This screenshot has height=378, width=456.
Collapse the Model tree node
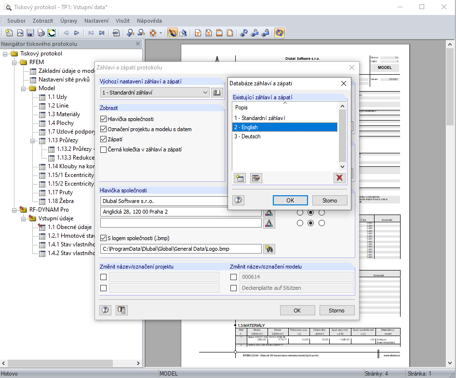(x=24, y=89)
